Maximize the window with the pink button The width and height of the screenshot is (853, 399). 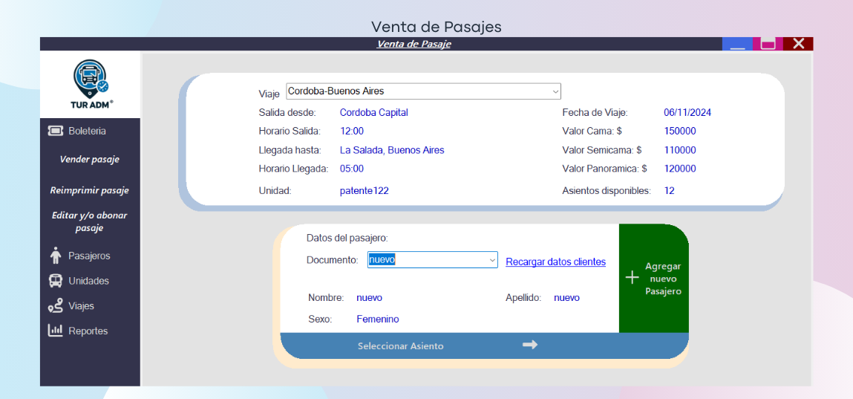point(768,44)
